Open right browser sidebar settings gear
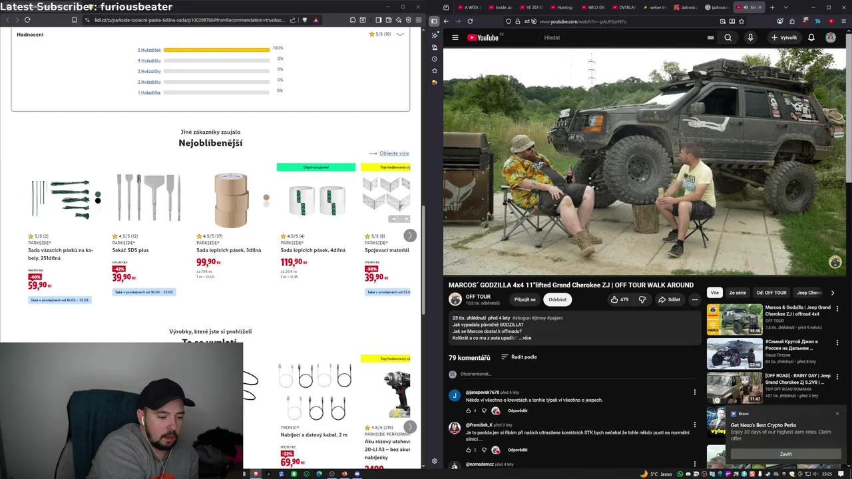The width and height of the screenshot is (852, 479). (x=435, y=461)
